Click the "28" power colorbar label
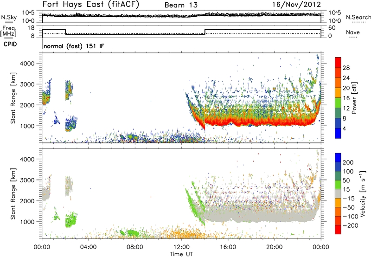The width and height of the screenshot is (371, 257). (346, 68)
